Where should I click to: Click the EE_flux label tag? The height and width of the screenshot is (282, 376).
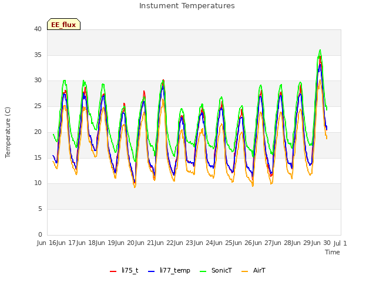tap(63, 24)
